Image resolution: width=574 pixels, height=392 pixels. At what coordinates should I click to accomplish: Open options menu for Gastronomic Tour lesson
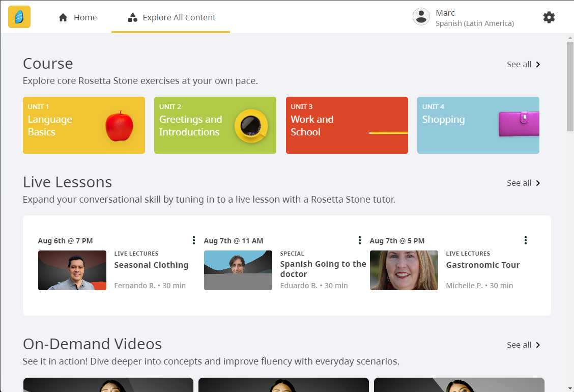tap(526, 240)
